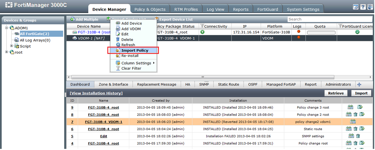375x150 pixels.
Task: Click revision diff icon for policy change2 vdom1
Action: click(353, 121)
